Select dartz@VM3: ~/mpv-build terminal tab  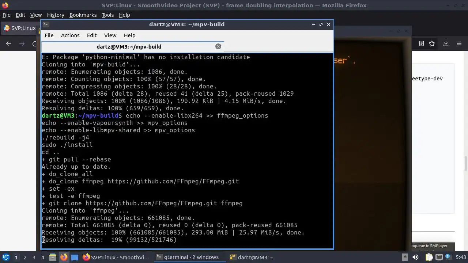(132, 46)
